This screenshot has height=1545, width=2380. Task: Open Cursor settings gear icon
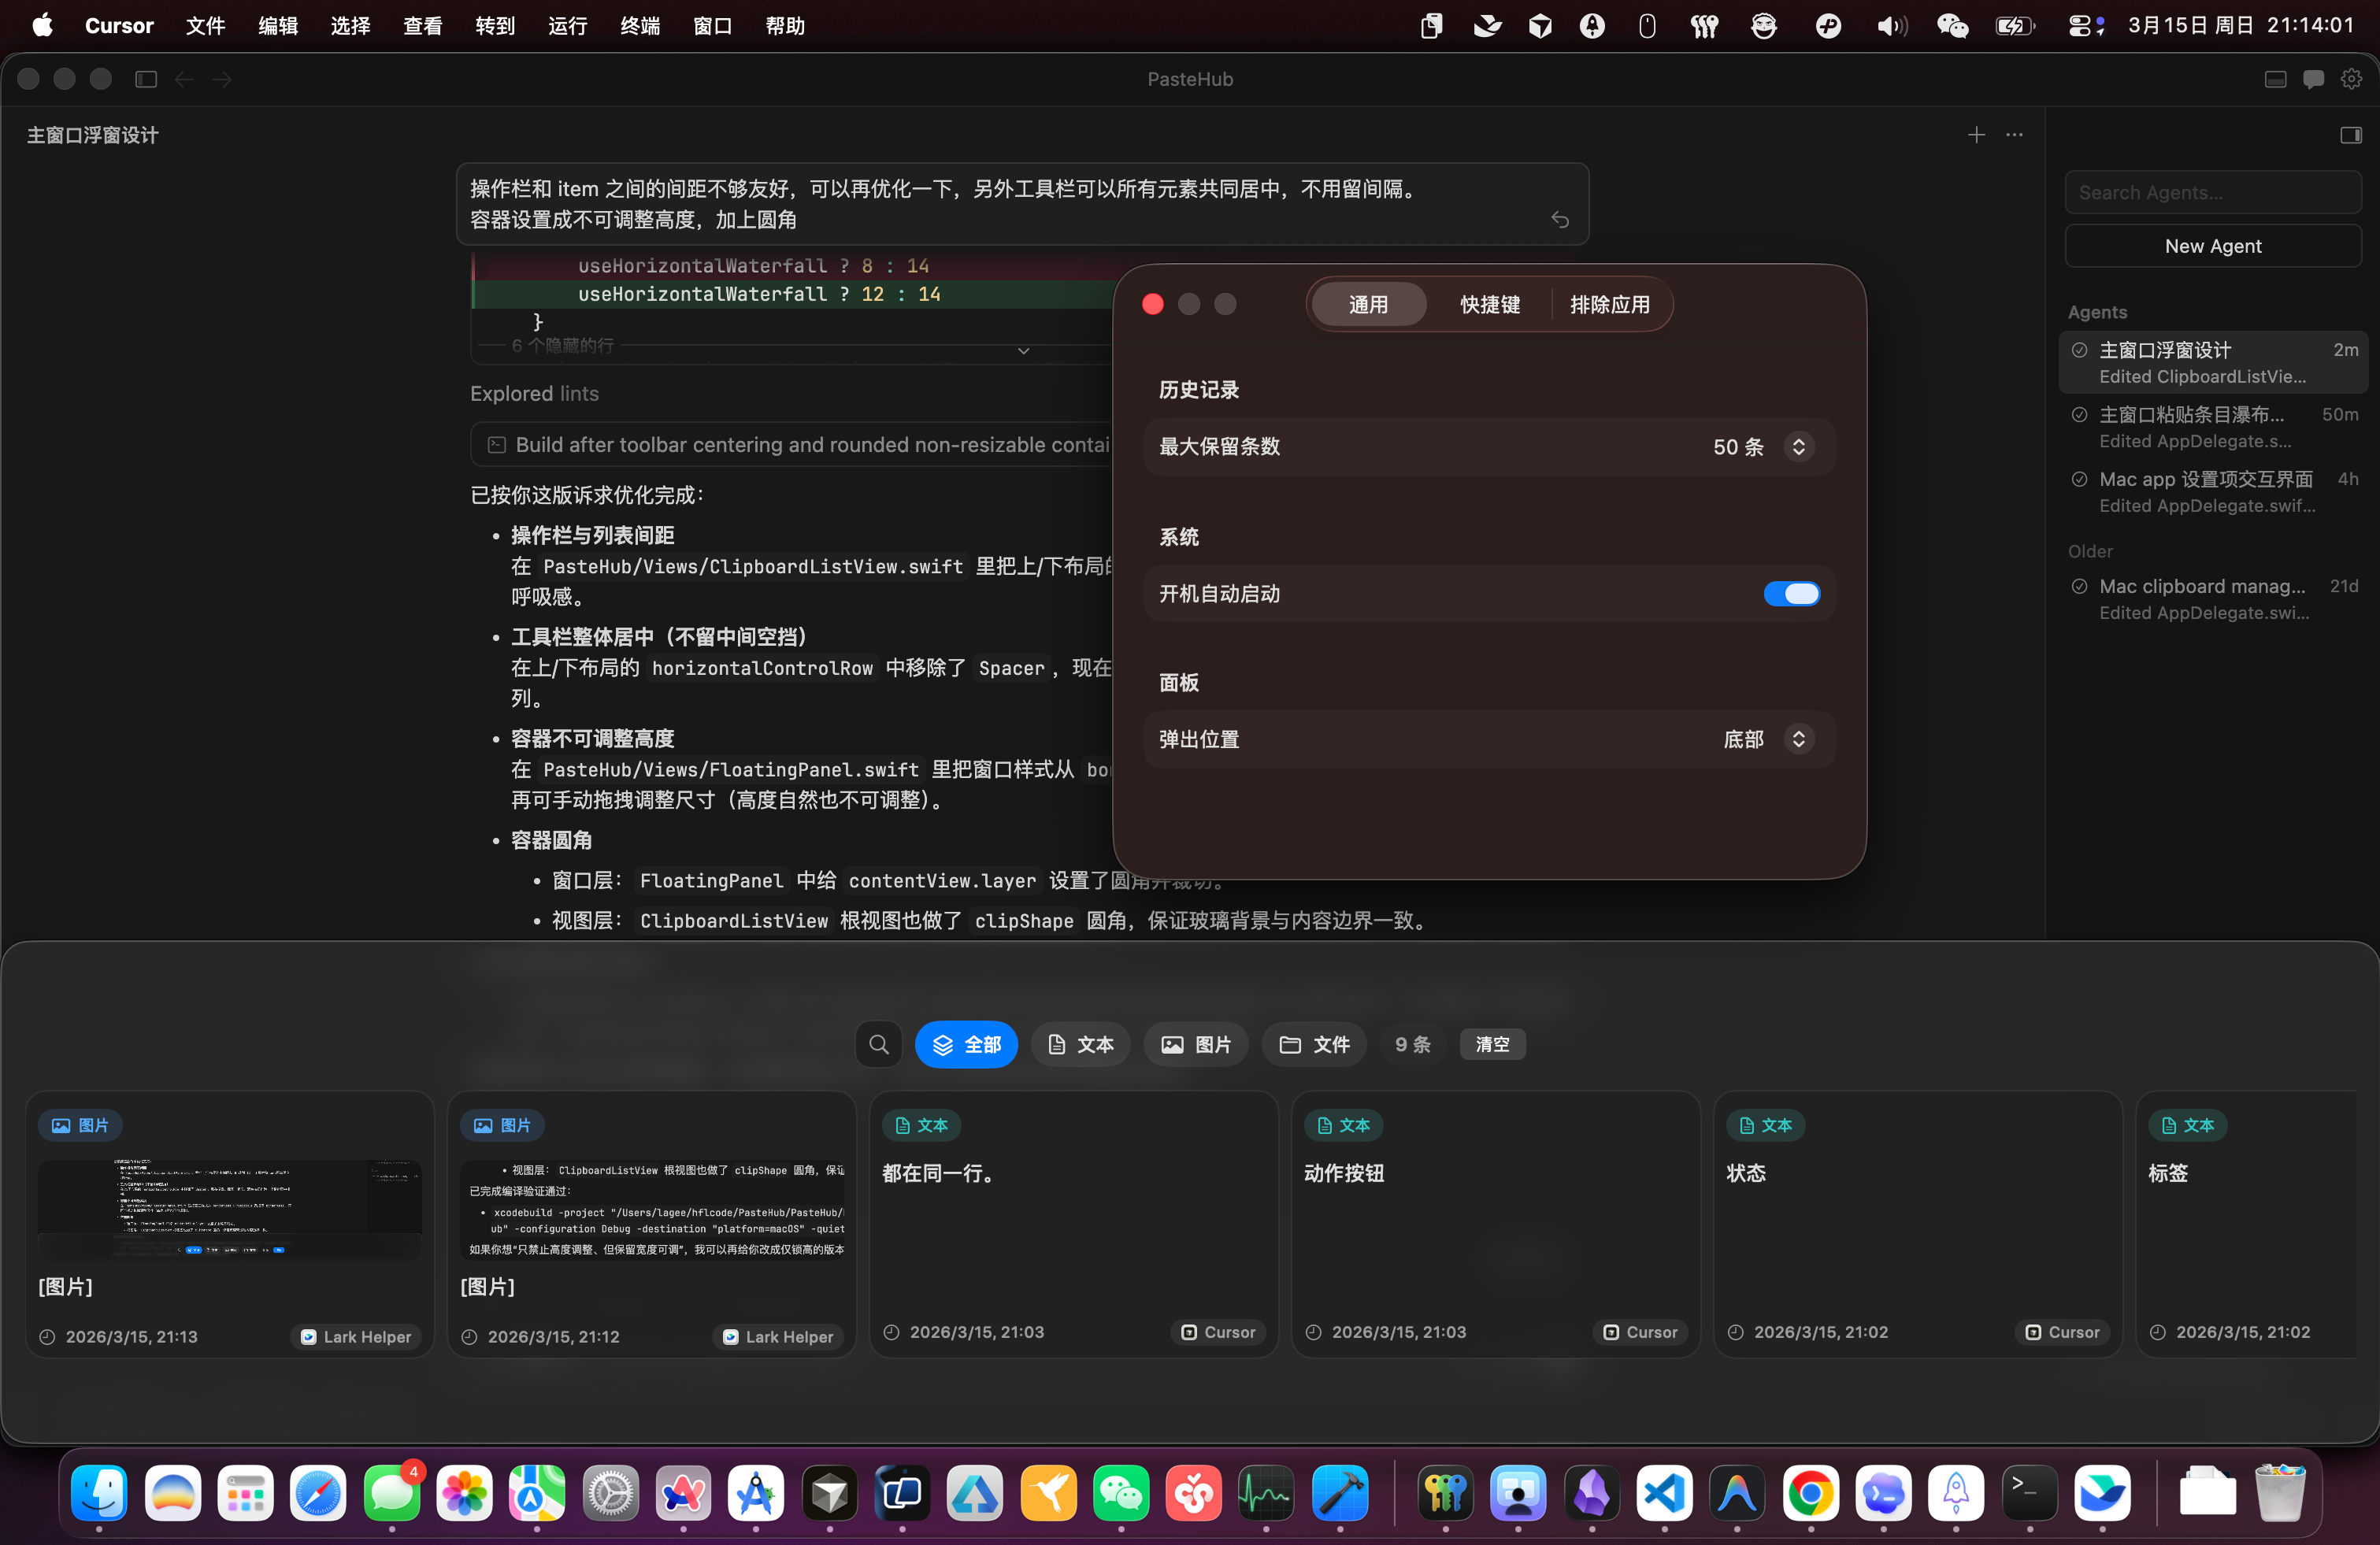[2351, 79]
